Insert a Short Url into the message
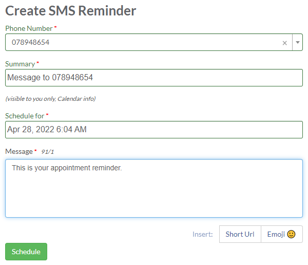Image resolution: width=308 pixels, height=265 pixels. click(x=240, y=234)
